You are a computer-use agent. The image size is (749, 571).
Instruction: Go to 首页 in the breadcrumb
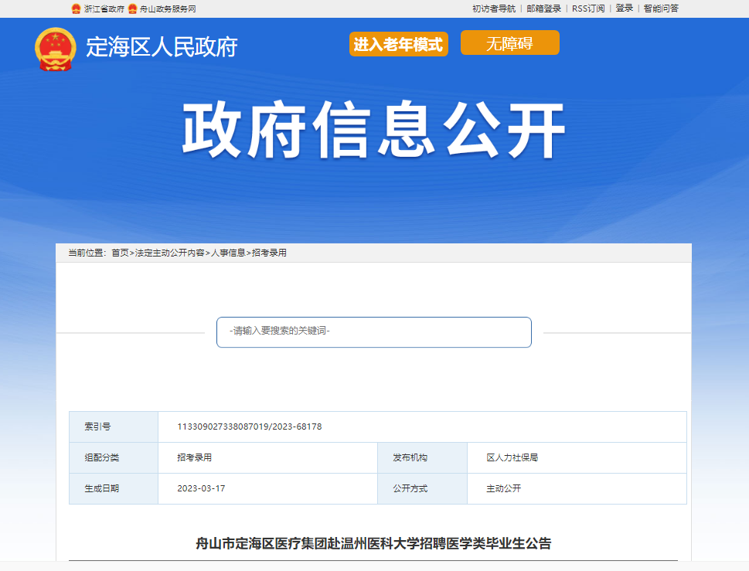coord(120,253)
